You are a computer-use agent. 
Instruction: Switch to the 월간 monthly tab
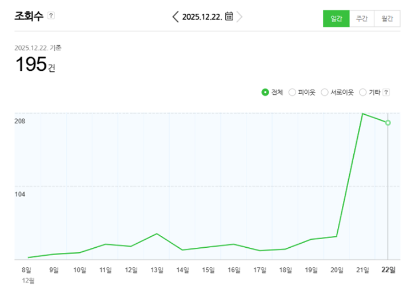387,19
